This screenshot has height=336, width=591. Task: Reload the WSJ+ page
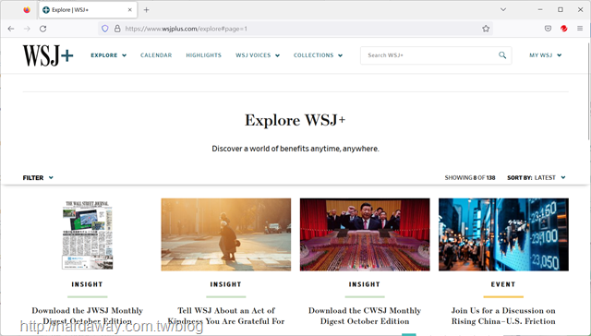point(43,29)
